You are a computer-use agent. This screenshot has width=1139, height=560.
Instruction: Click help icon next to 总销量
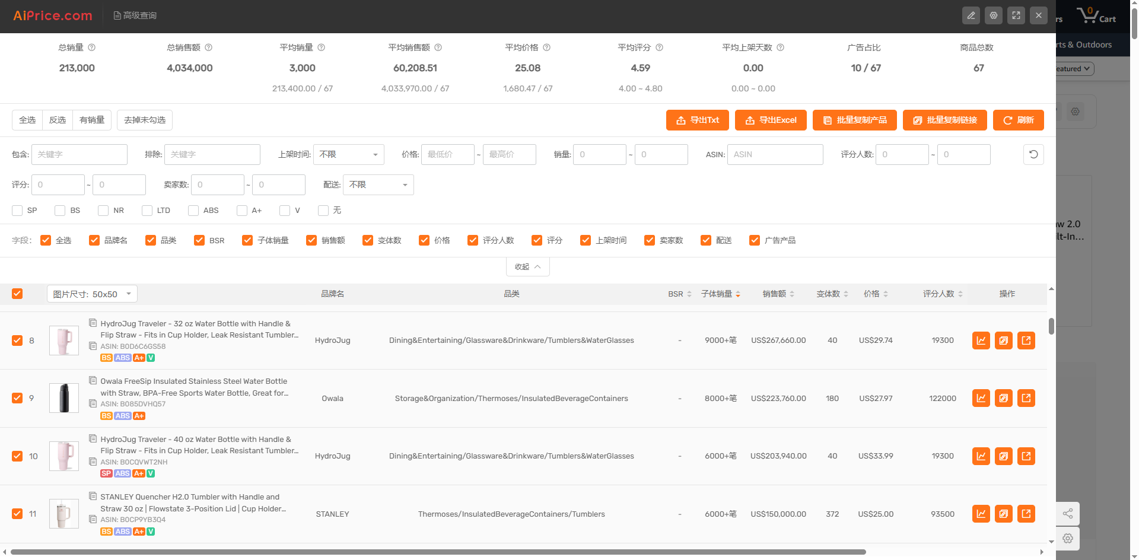[91, 47]
